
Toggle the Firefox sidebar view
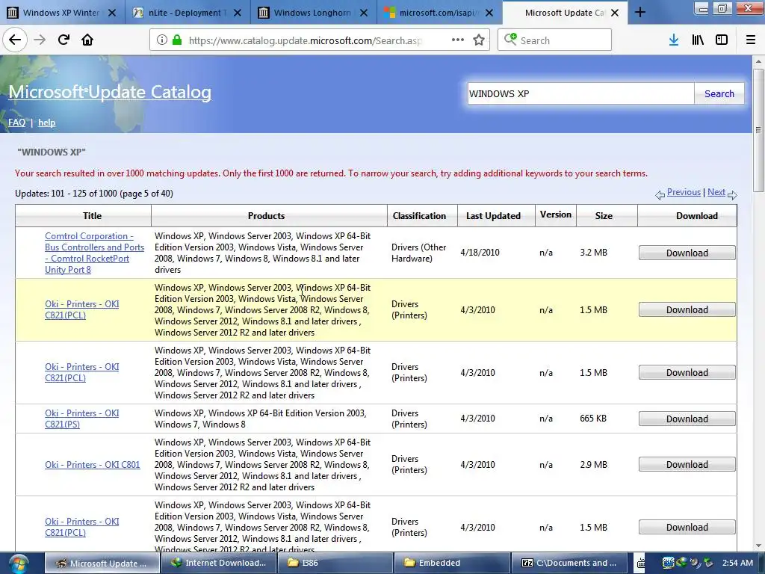click(722, 40)
